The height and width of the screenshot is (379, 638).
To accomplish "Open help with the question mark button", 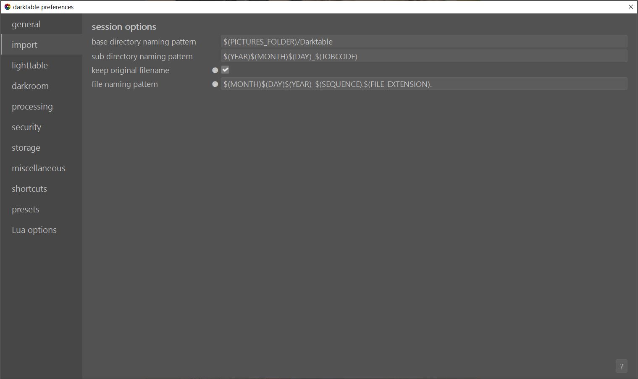I will point(622,366).
